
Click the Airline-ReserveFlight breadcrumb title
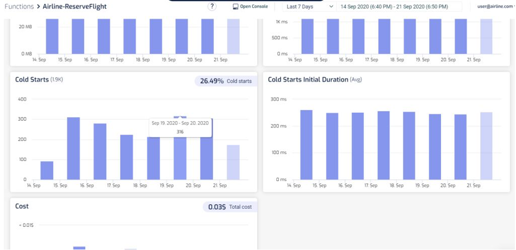click(76, 7)
